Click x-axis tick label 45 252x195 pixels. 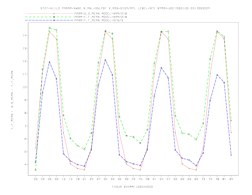[x=140, y=179]
